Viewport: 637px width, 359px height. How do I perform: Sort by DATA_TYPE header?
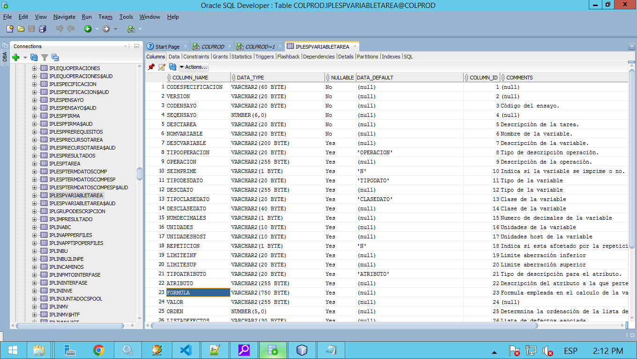point(278,78)
